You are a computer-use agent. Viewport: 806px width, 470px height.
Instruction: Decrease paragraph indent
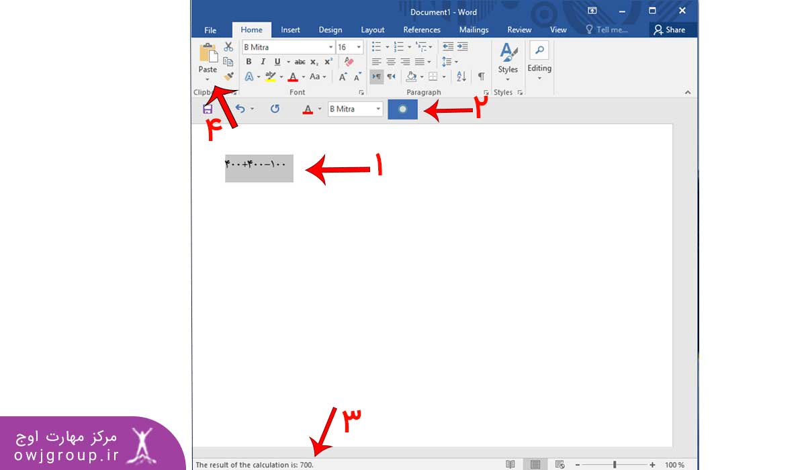pyautogui.click(x=448, y=47)
